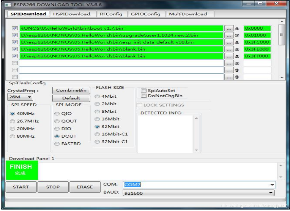Switch to the HSPIDownload tab
290x211 pixels.
coord(73,14)
